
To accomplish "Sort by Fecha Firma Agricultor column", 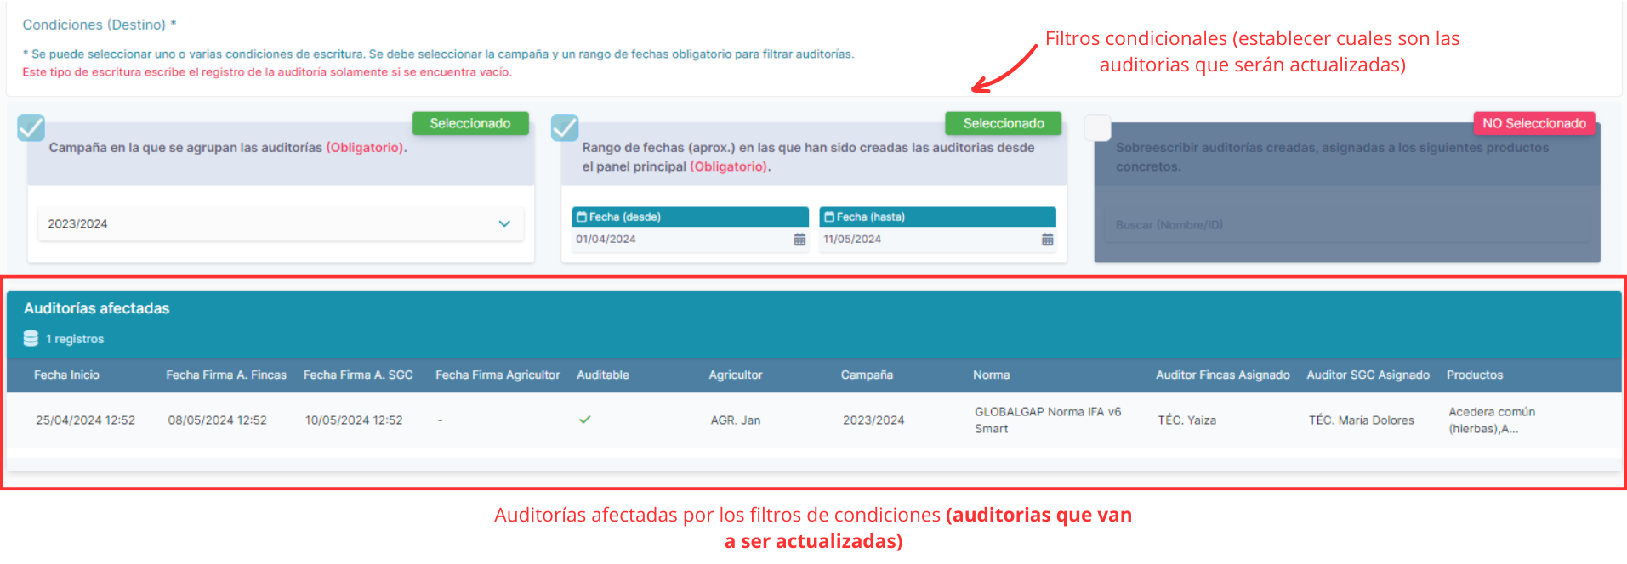I will [x=498, y=375].
